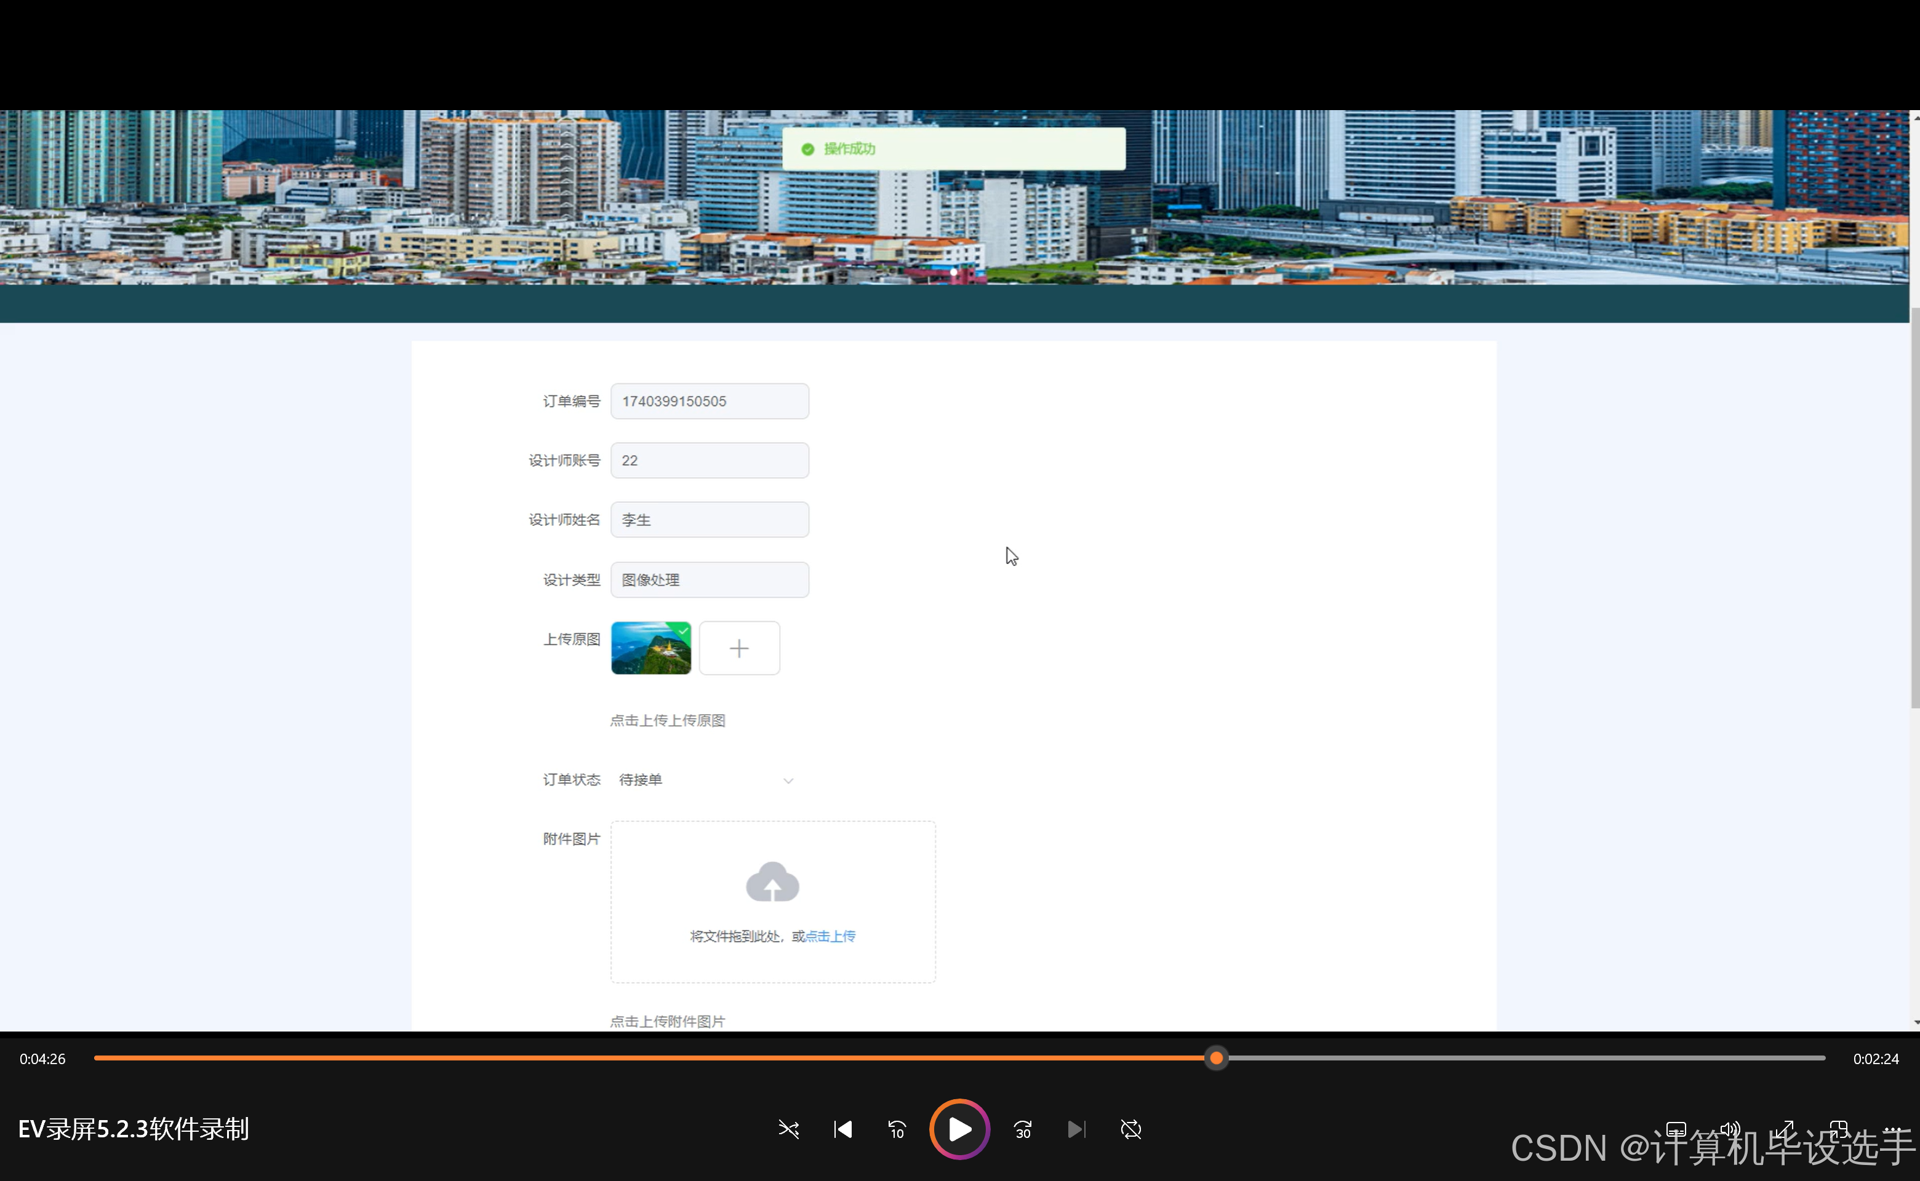
Task: Click the 设计类型 field showing 图像处理
Action: point(710,580)
